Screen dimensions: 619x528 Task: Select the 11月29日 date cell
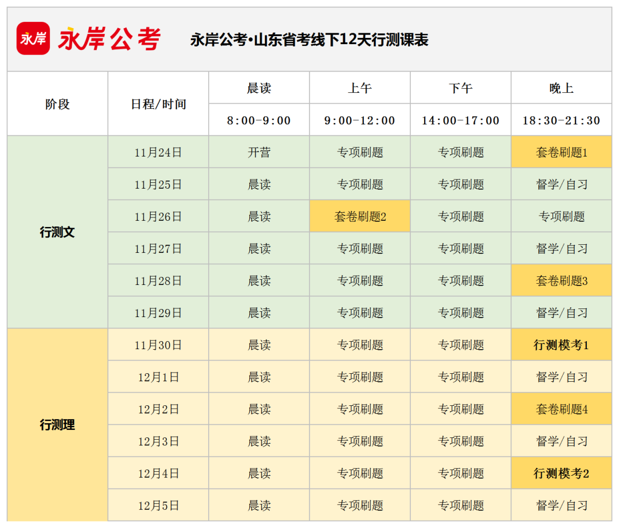tap(158, 313)
